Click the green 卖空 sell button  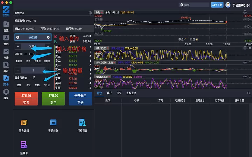point(53,99)
